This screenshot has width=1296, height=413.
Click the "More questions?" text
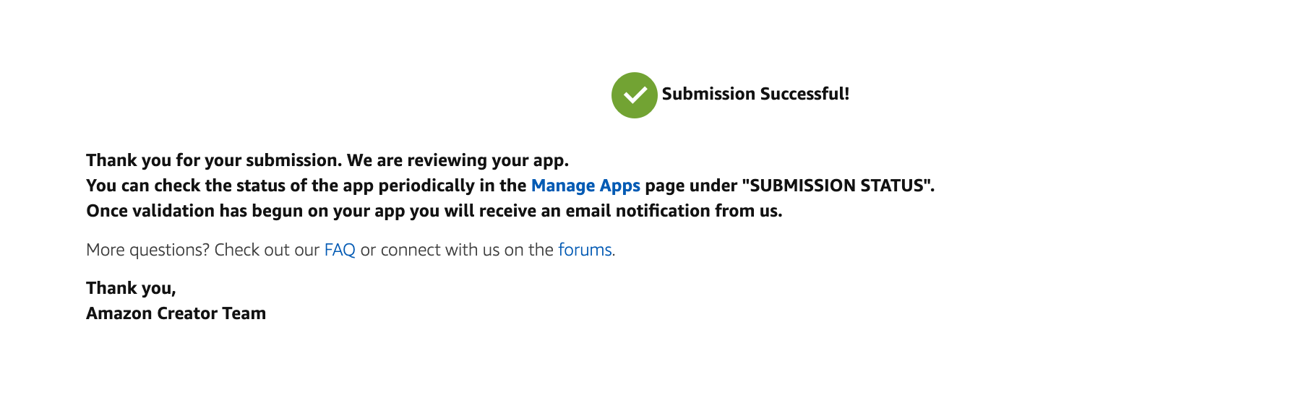pos(147,250)
